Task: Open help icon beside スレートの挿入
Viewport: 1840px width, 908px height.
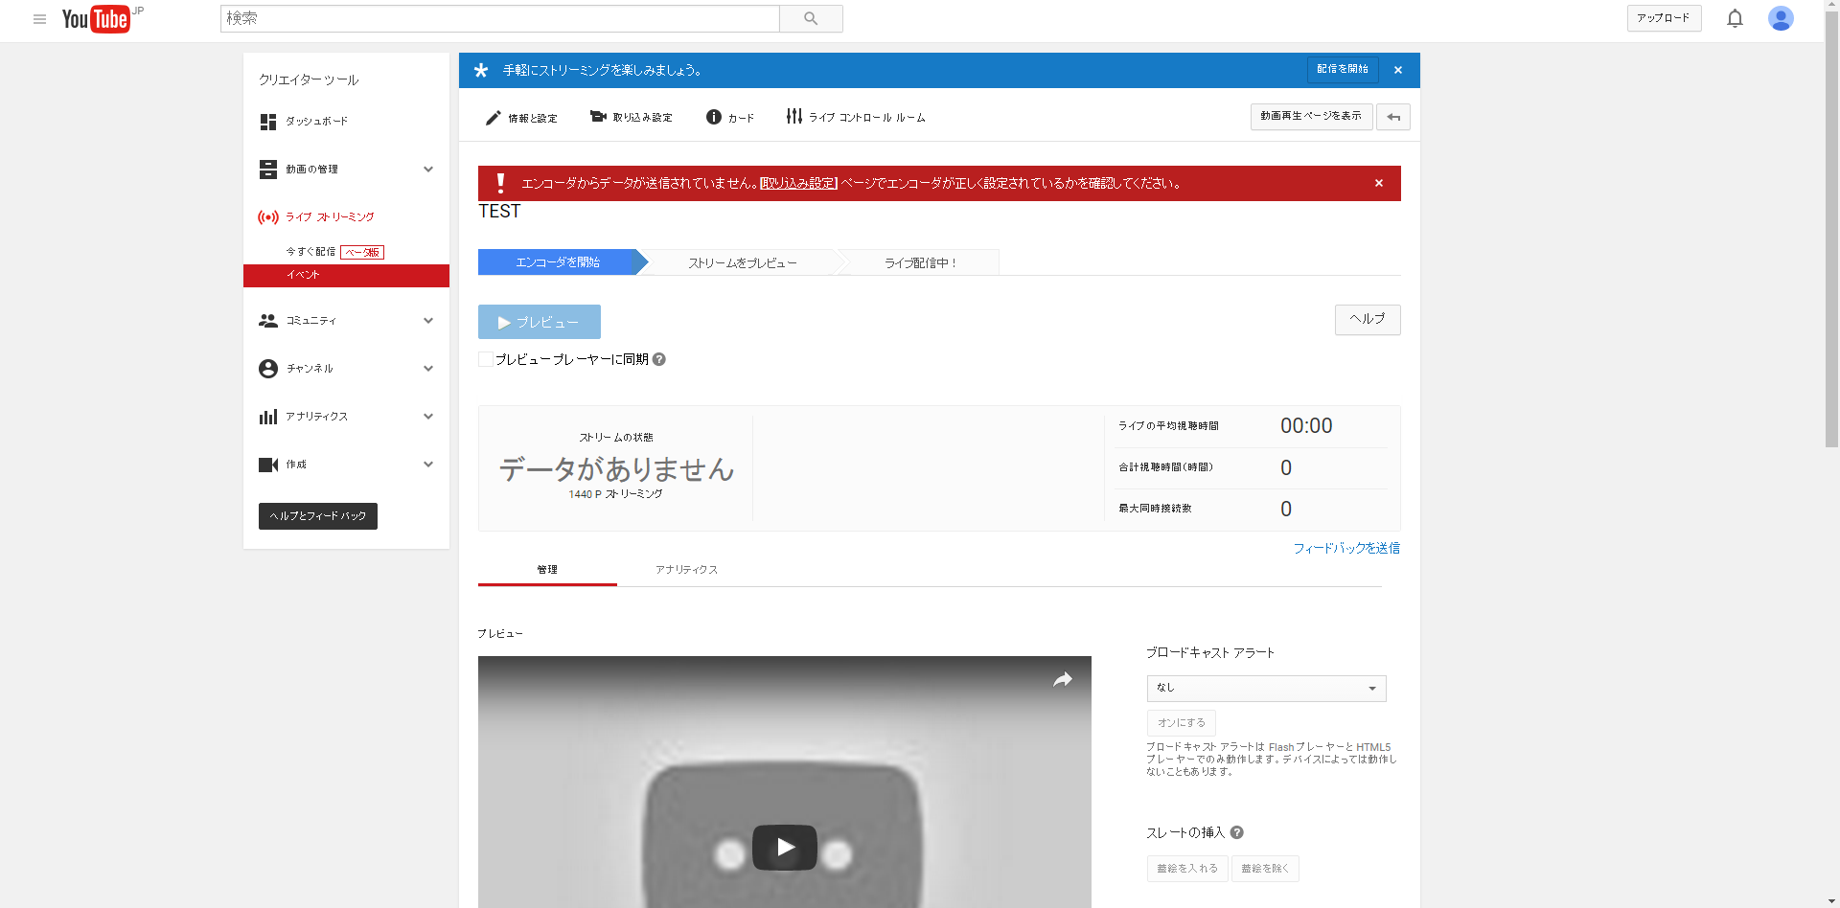Action: [x=1237, y=832]
